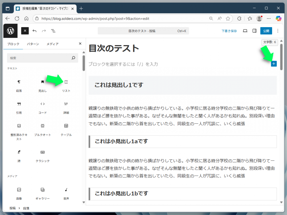Insert a リスト (list) block

[x=66, y=82]
